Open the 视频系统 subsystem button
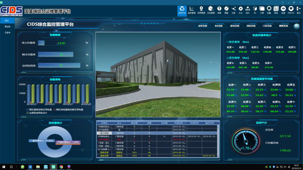 point(283,26)
